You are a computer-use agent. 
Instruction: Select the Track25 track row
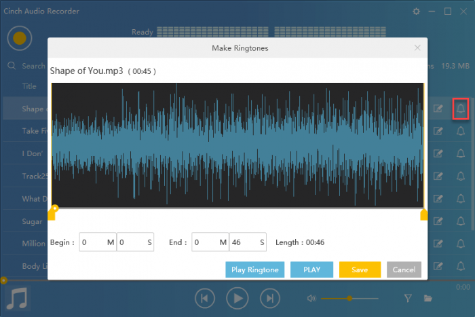coord(25,176)
